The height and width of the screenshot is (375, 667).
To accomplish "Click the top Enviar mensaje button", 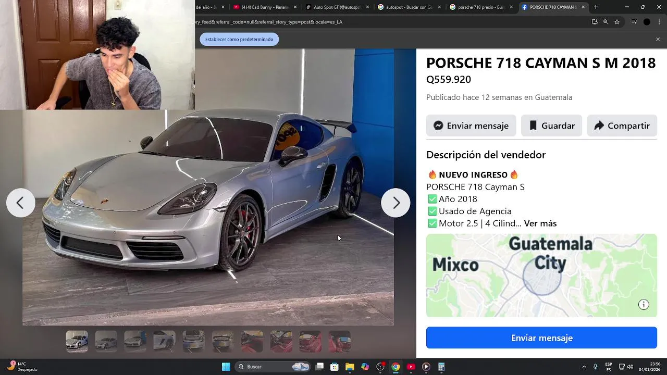I will click(x=471, y=126).
